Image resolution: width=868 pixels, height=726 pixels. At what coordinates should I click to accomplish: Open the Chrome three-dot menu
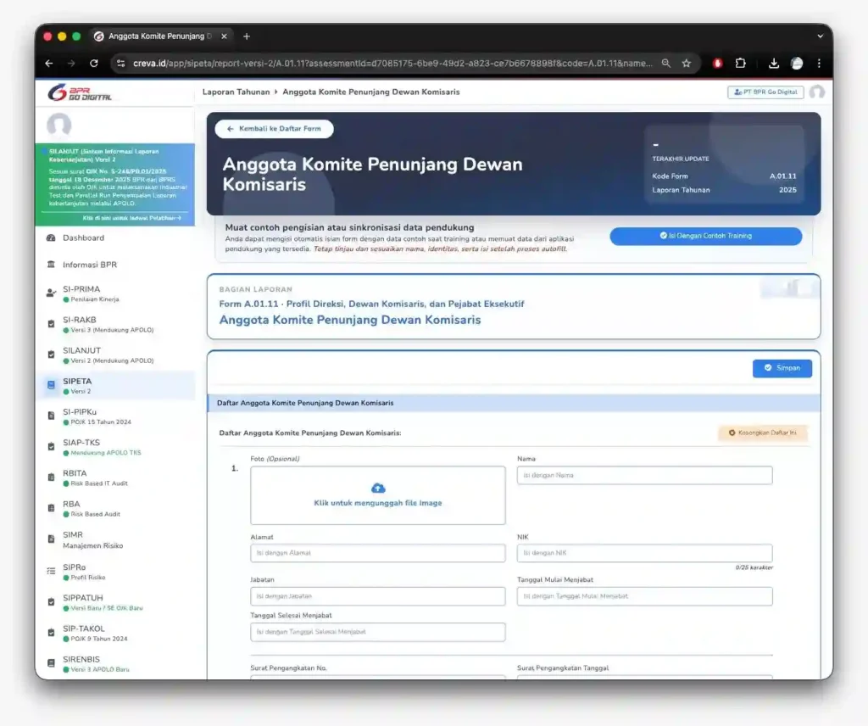pyautogui.click(x=819, y=64)
